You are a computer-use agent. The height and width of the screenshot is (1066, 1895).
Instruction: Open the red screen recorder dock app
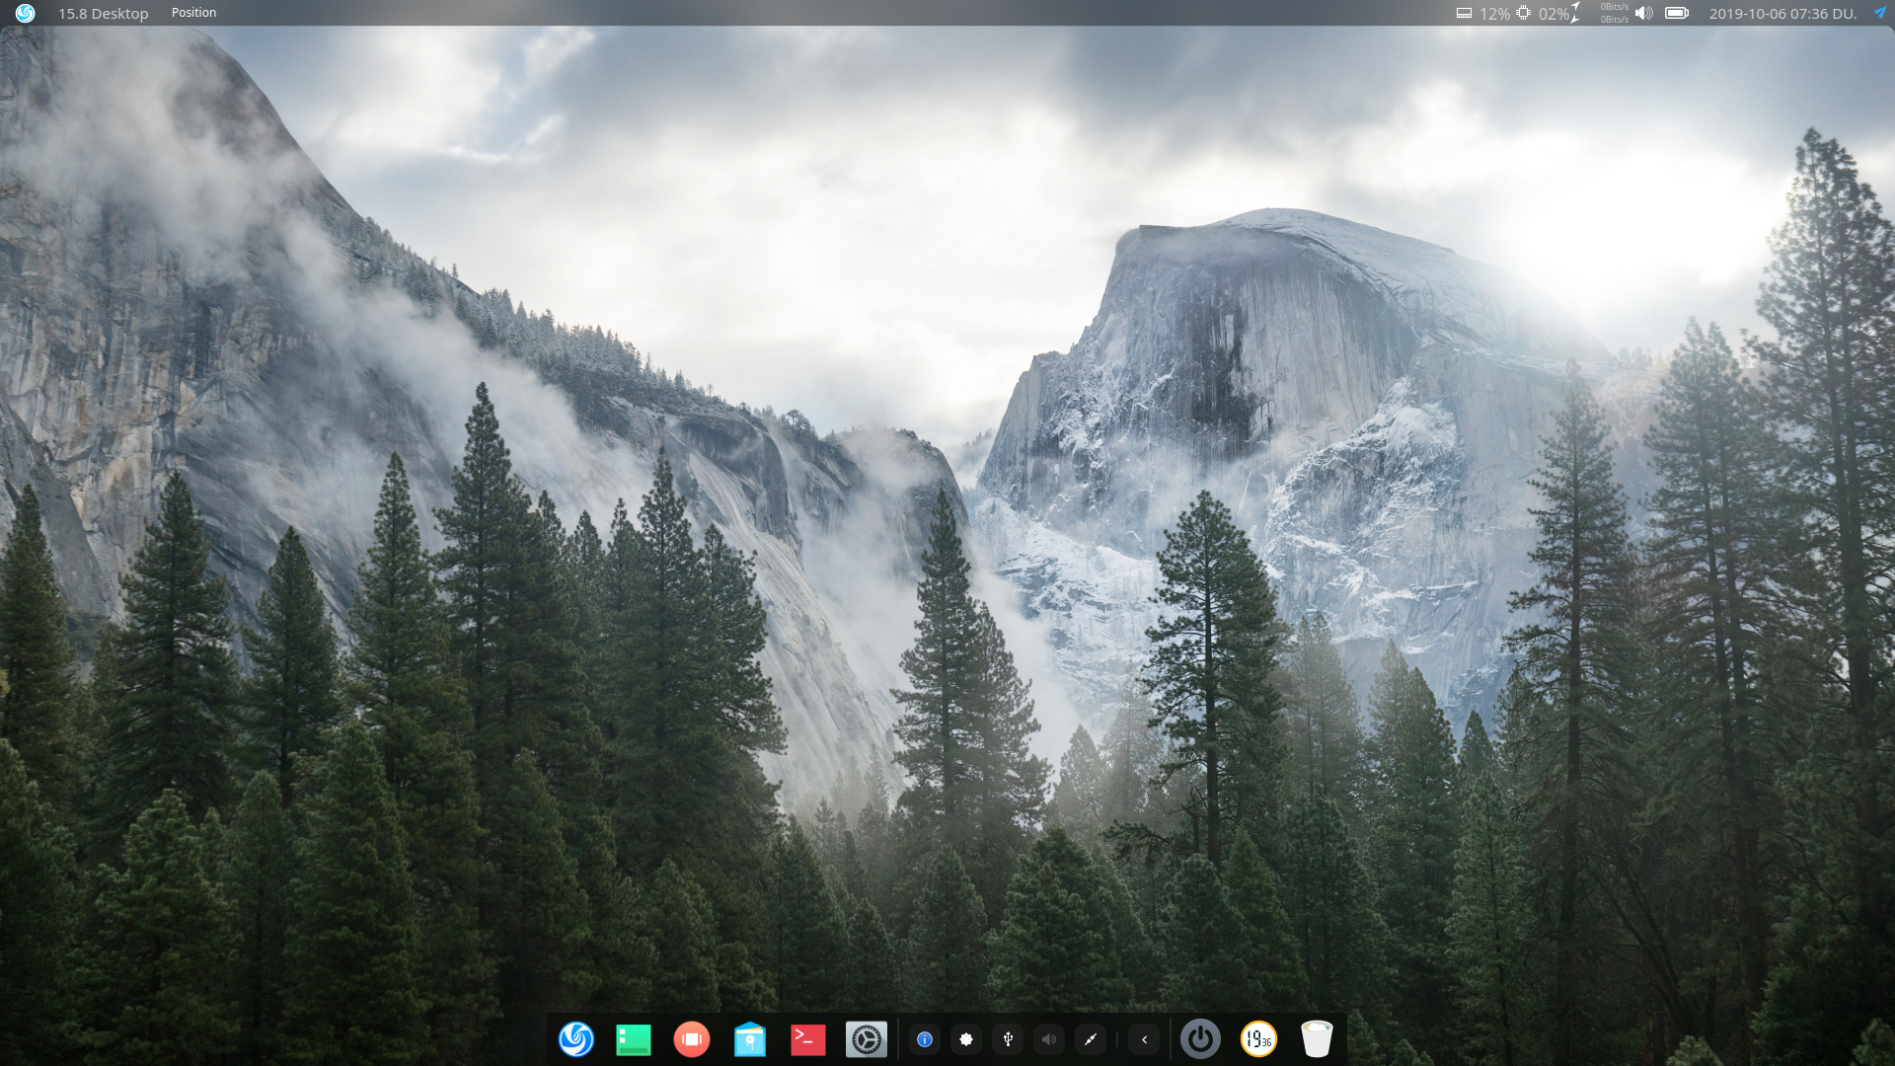[692, 1039]
